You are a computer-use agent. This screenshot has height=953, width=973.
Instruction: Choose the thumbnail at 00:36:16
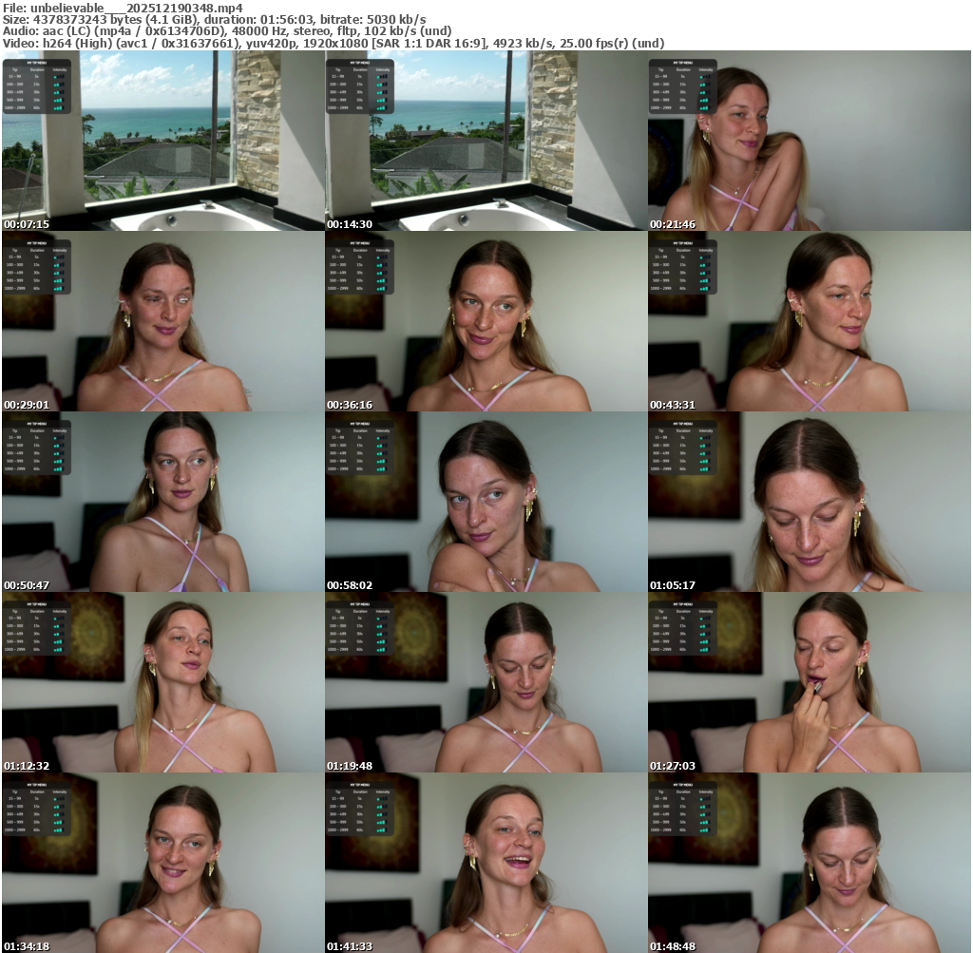[x=486, y=321]
